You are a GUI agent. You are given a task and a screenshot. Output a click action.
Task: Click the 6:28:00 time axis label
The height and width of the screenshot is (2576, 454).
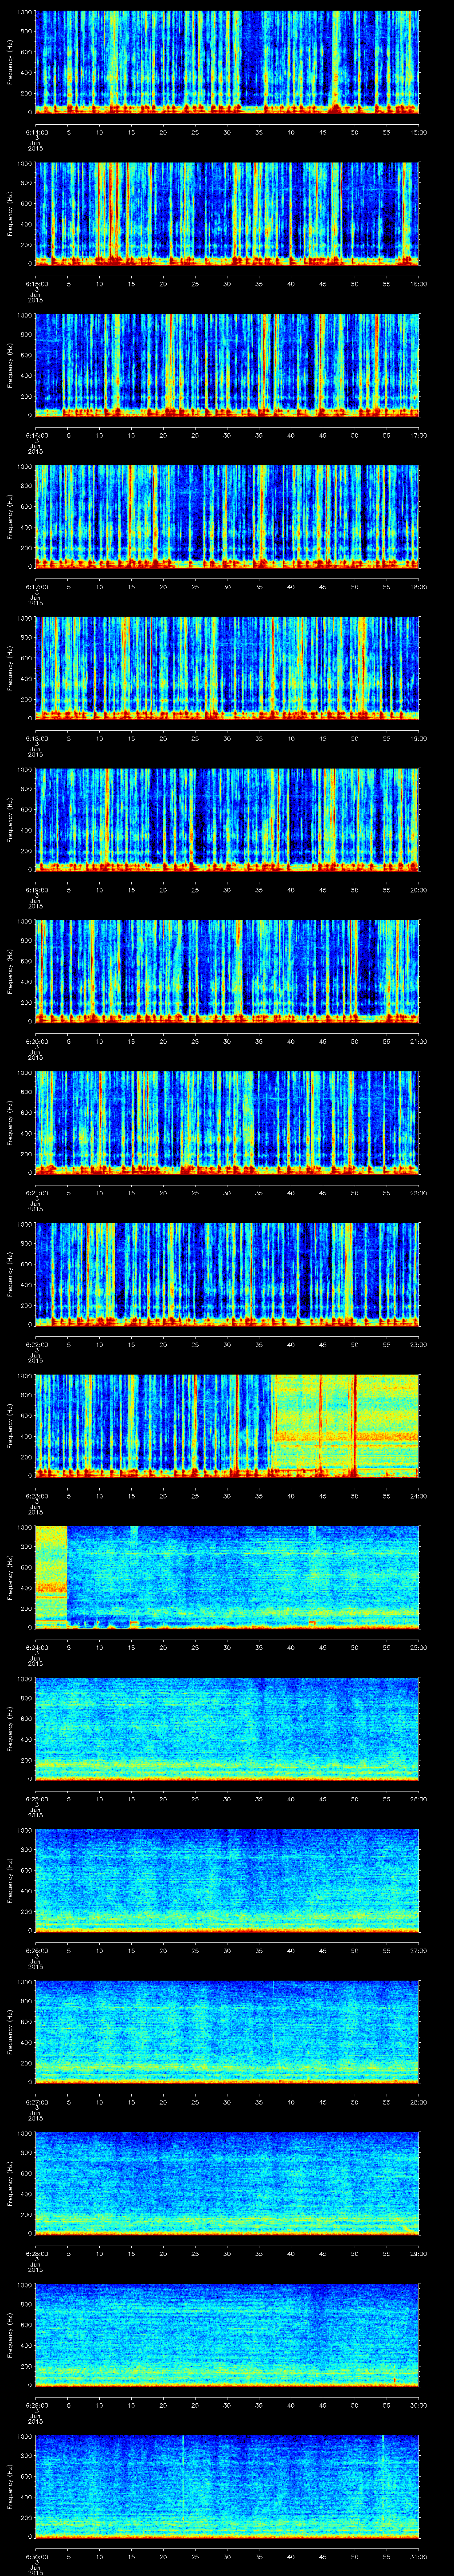[35, 2253]
